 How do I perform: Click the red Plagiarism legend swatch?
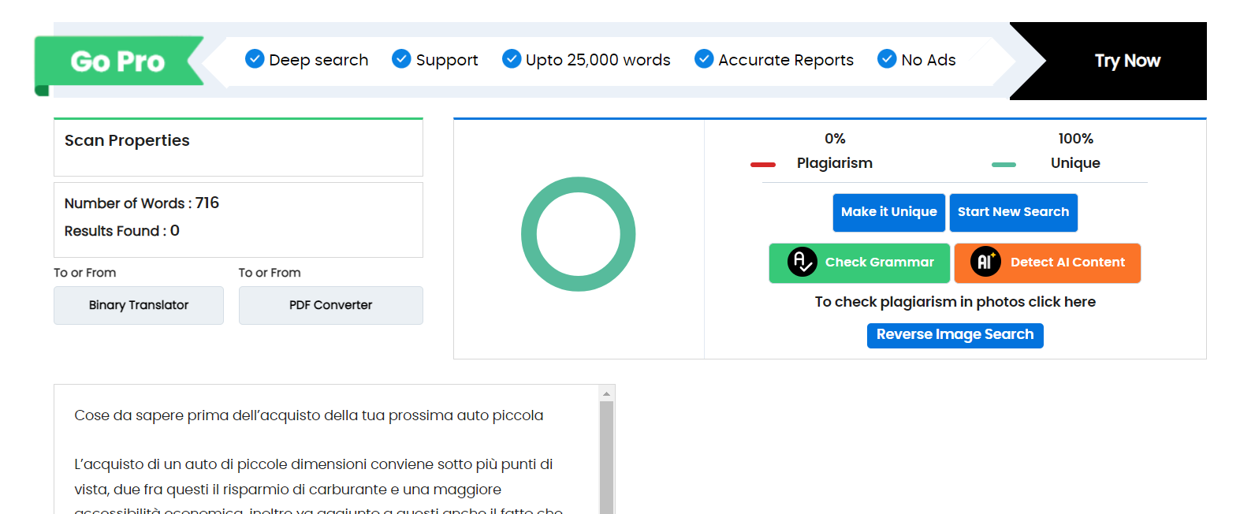[762, 165]
